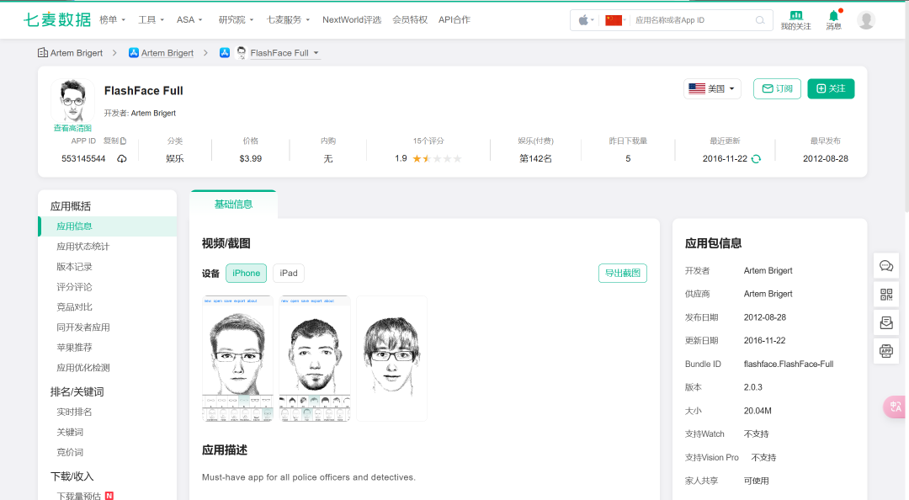The height and width of the screenshot is (500, 909).
Task: Open the chat support icon
Action: point(886,266)
